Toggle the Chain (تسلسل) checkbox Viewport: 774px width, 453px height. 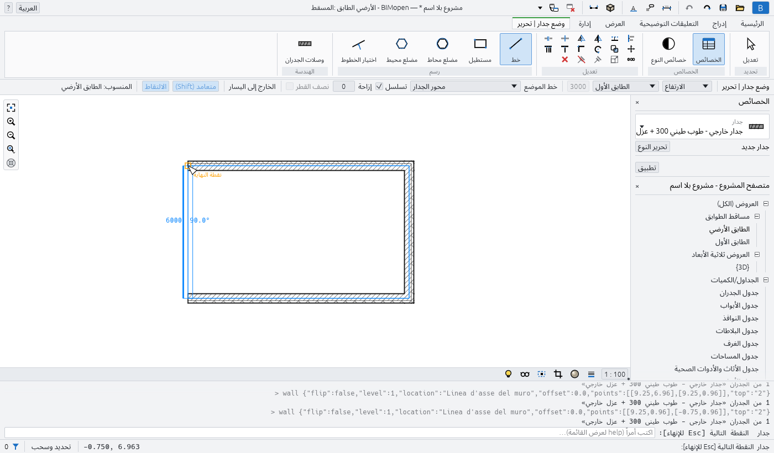pos(379,86)
